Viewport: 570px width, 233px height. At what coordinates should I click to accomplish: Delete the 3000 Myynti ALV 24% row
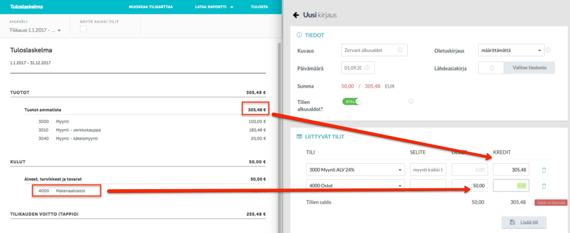(x=544, y=169)
